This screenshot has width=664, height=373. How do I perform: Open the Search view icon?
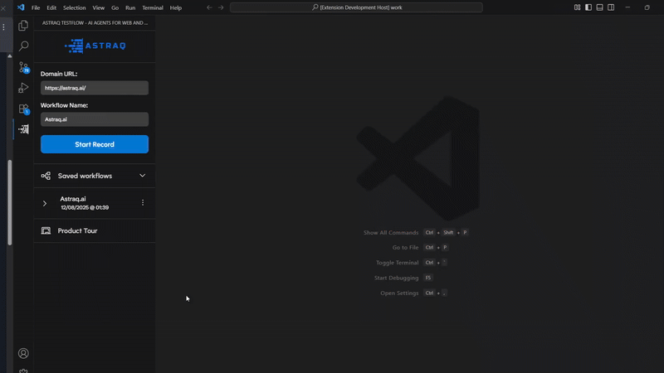23,46
